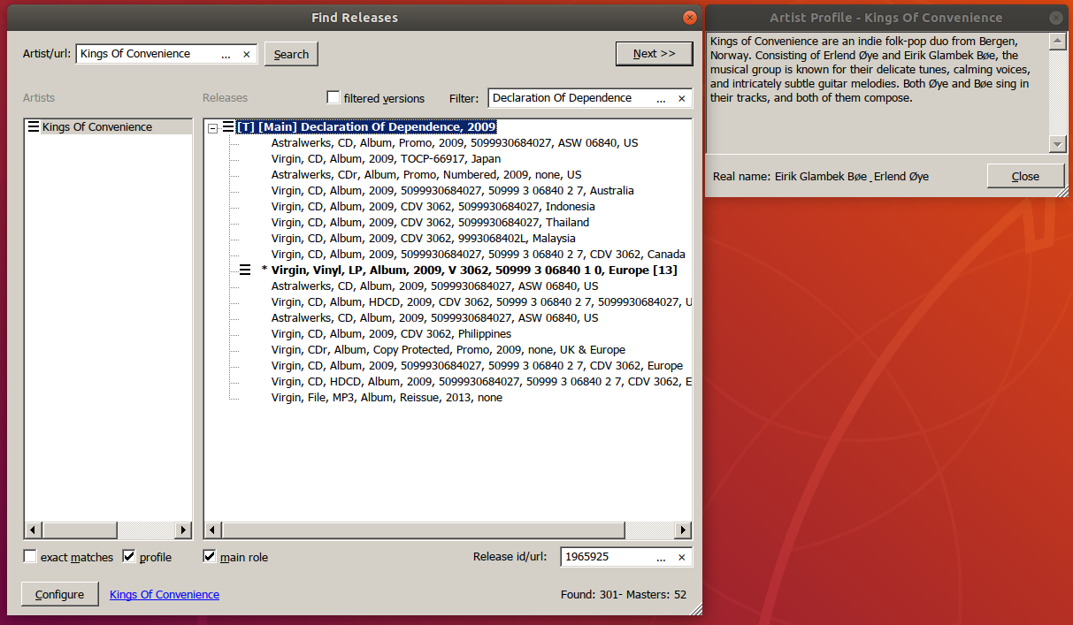Select Virgin Vinyl LP Europe [13] release

[474, 271]
